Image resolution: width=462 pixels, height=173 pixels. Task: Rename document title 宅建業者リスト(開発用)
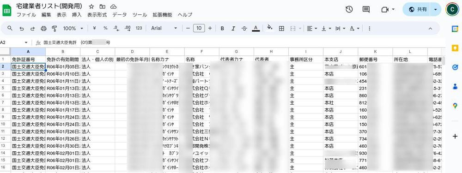[49, 6]
